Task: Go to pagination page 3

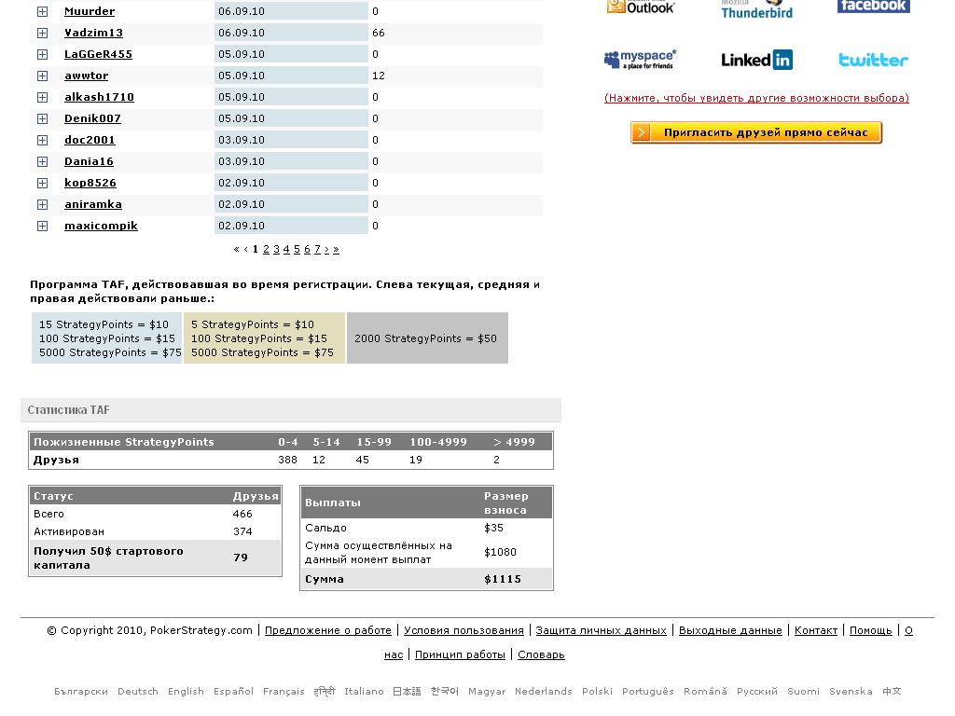Action: pyautogui.click(x=276, y=249)
